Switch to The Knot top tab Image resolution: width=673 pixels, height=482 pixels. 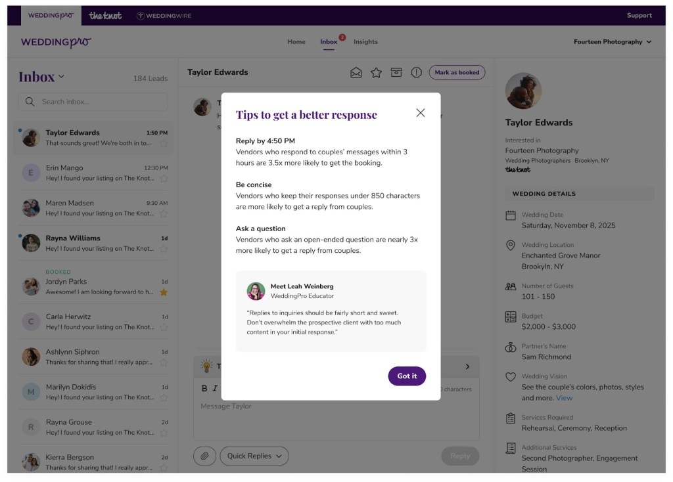105,16
